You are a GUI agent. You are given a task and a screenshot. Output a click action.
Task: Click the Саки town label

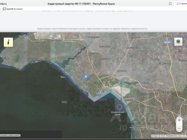click(134, 100)
